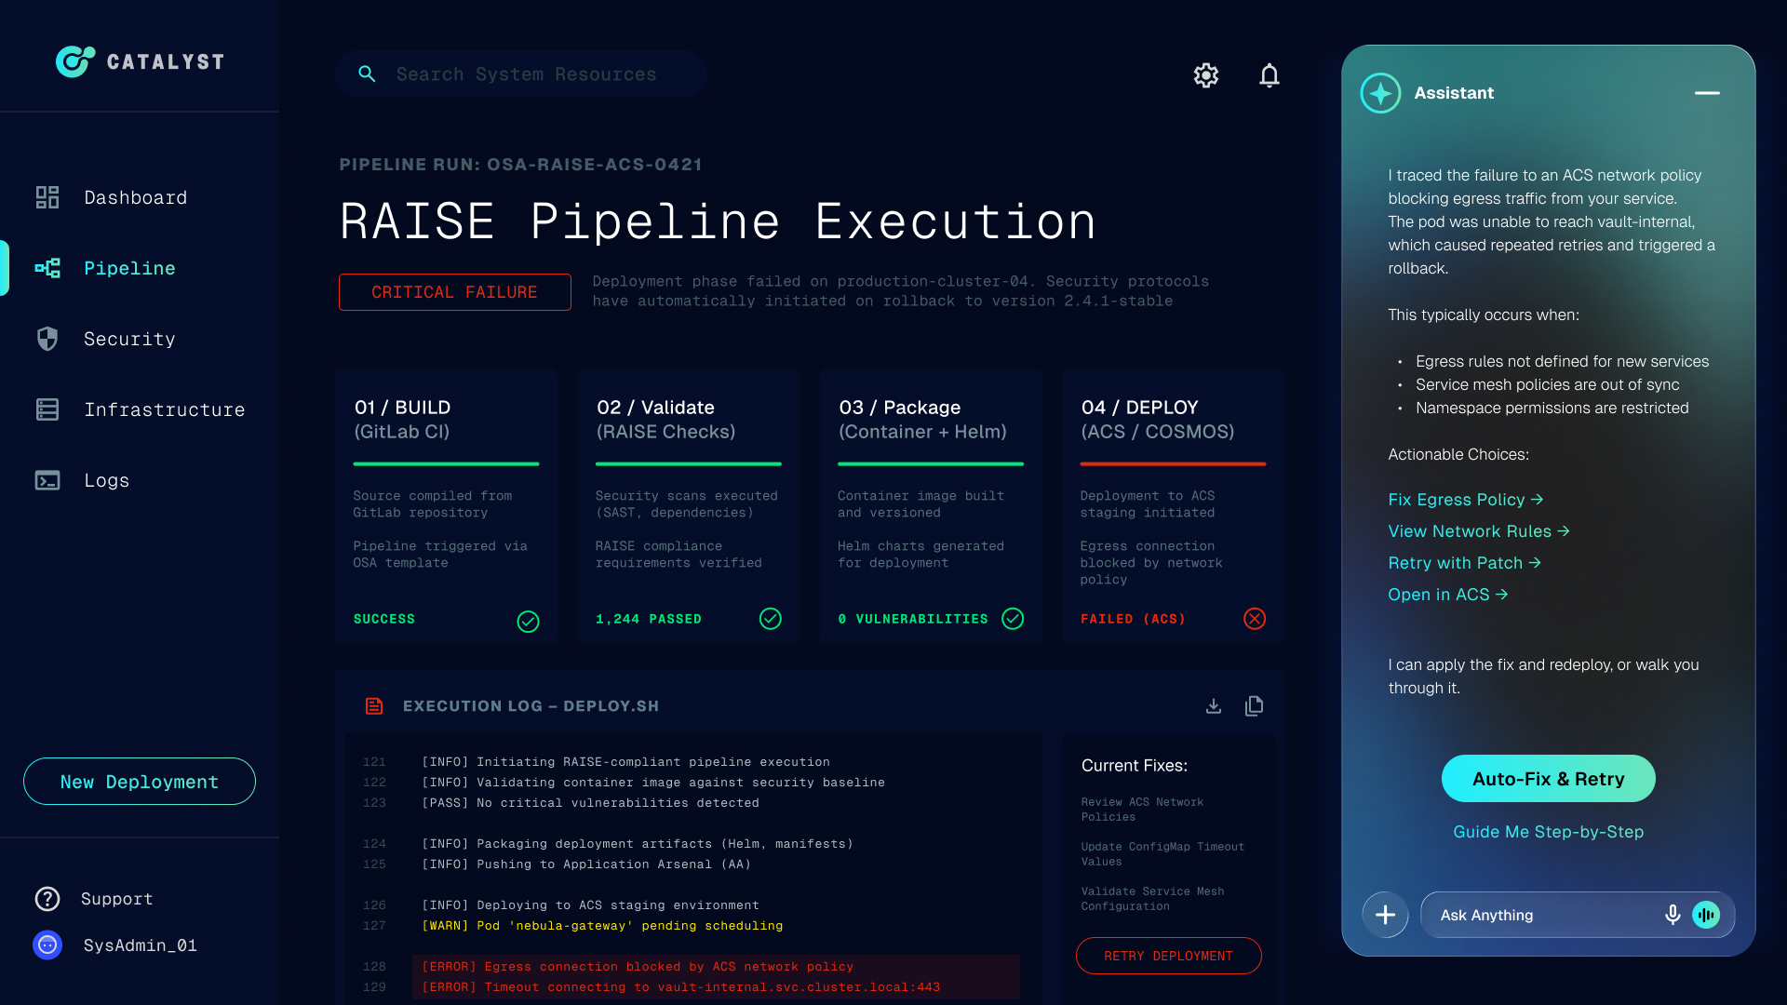
Task: Click the BUILD stage success checkmark
Action: tap(528, 621)
